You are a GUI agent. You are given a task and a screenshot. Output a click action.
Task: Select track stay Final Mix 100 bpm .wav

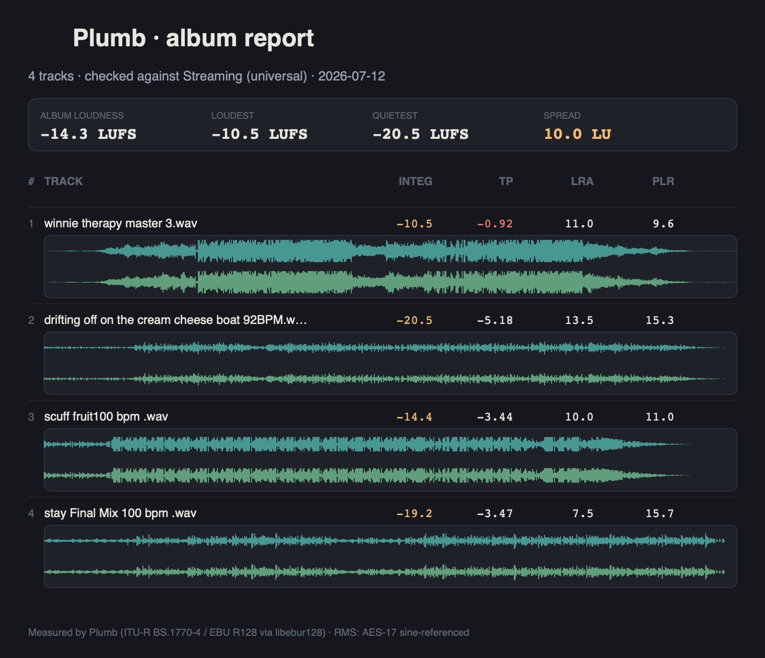[x=120, y=513]
